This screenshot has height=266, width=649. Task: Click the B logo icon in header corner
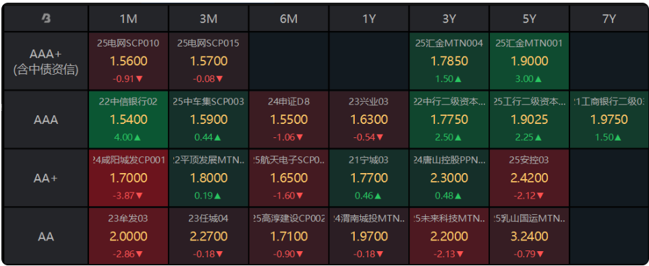pyautogui.click(x=46, y=19)
